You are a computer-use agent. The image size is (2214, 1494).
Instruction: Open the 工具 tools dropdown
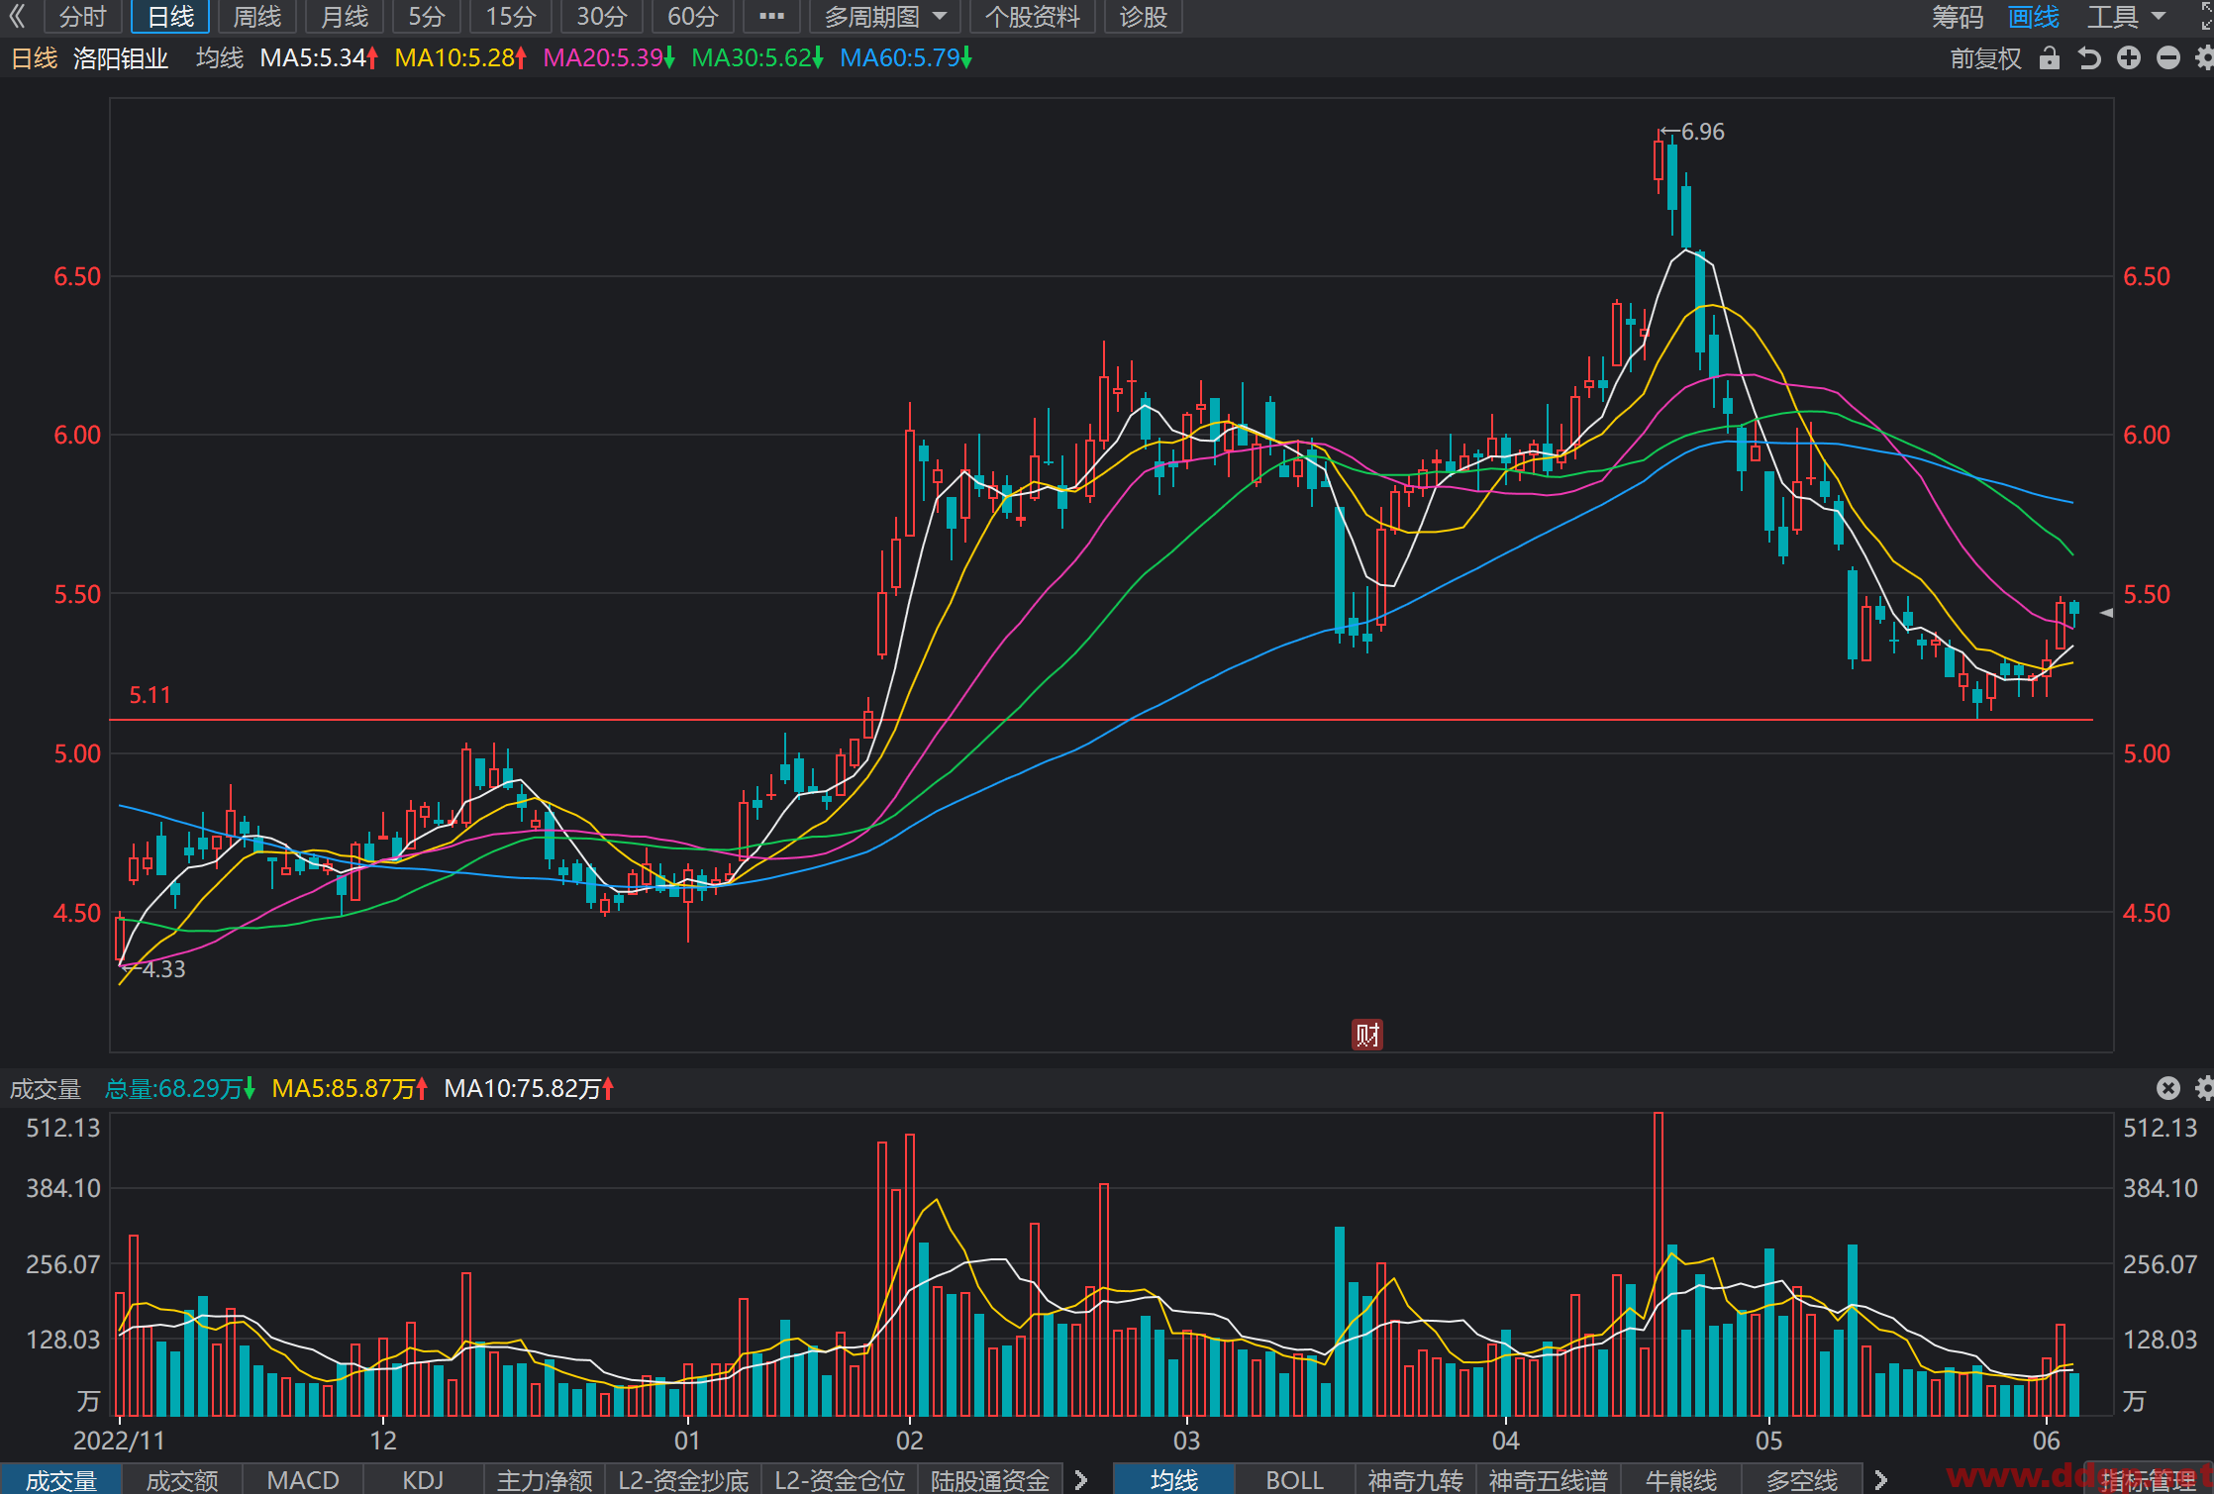2126,17
